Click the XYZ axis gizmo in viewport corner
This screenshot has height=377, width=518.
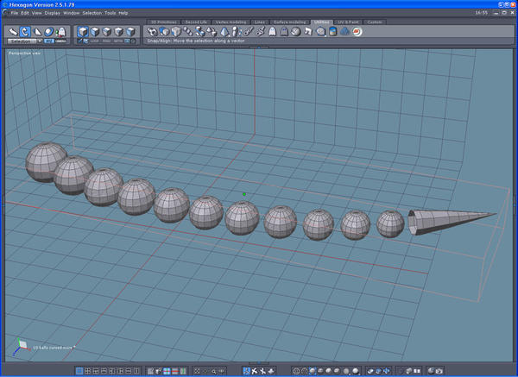pyautogui.click(x=21, y=347)
